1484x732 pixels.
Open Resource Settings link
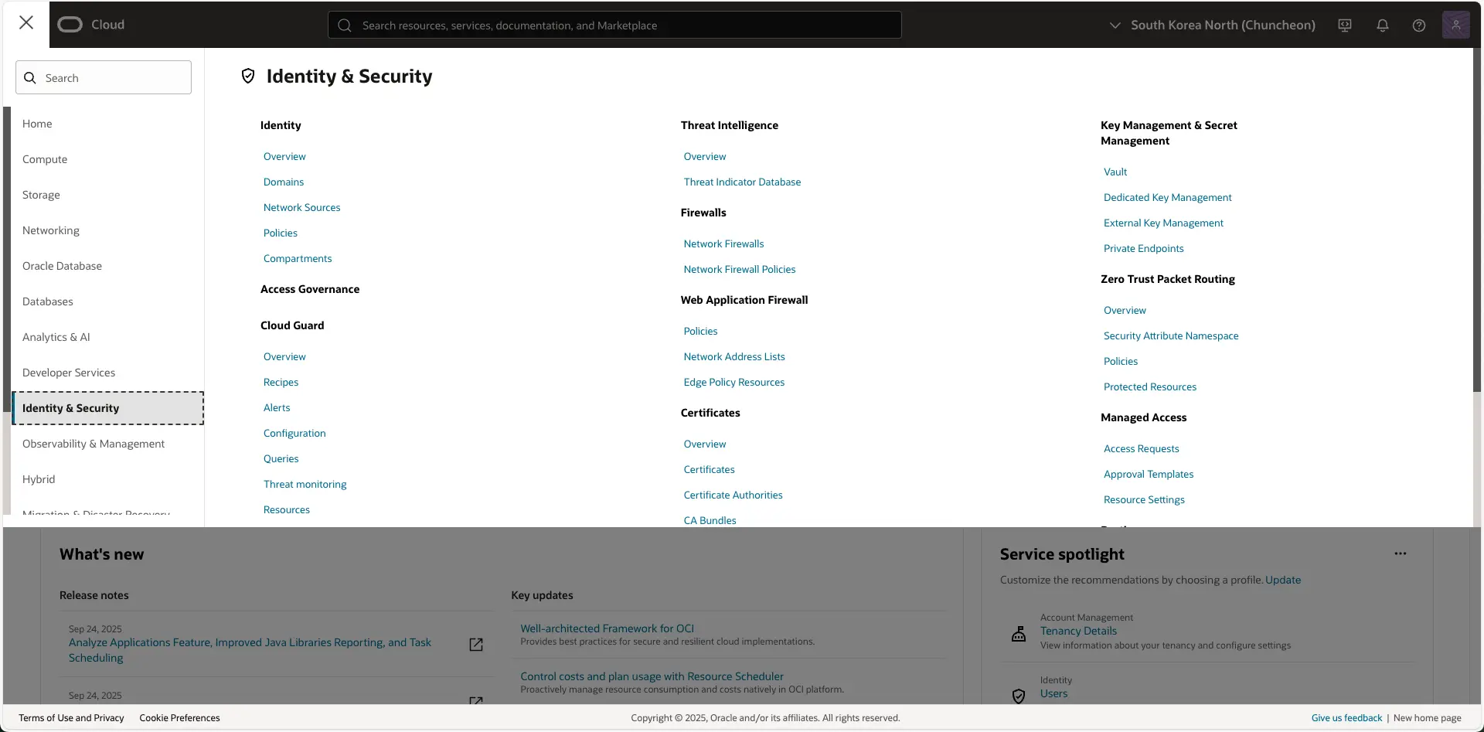coord(1144,499)
